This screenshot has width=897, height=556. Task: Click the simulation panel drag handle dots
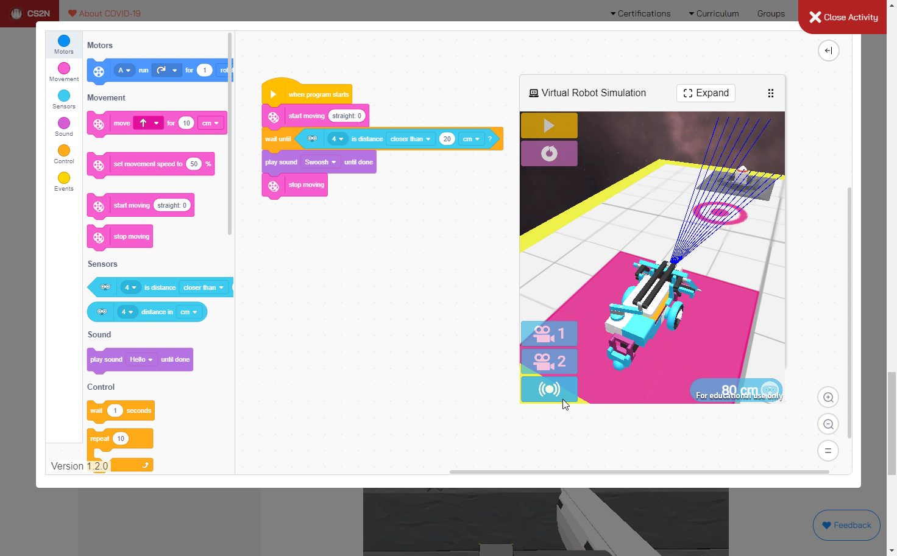tap(771, 93)
